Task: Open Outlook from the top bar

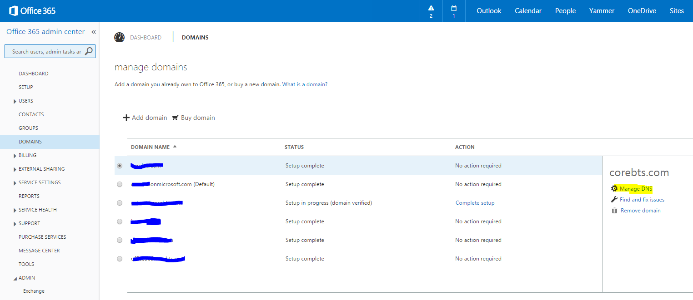Action: click(489, 11)
